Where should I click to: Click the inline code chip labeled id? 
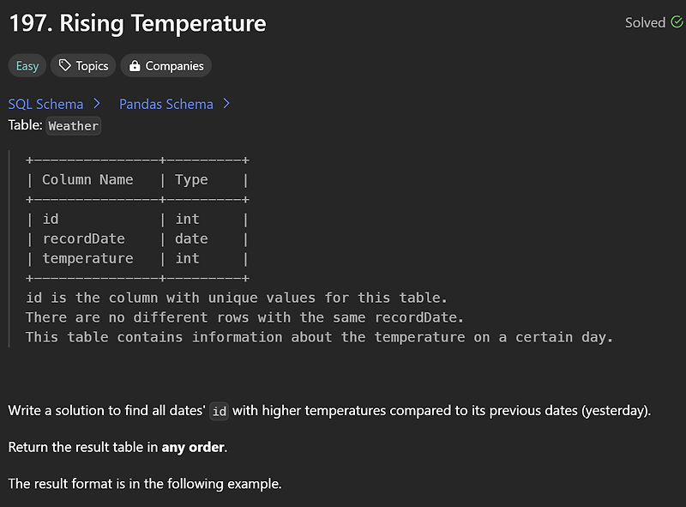(x=219, y=412)
